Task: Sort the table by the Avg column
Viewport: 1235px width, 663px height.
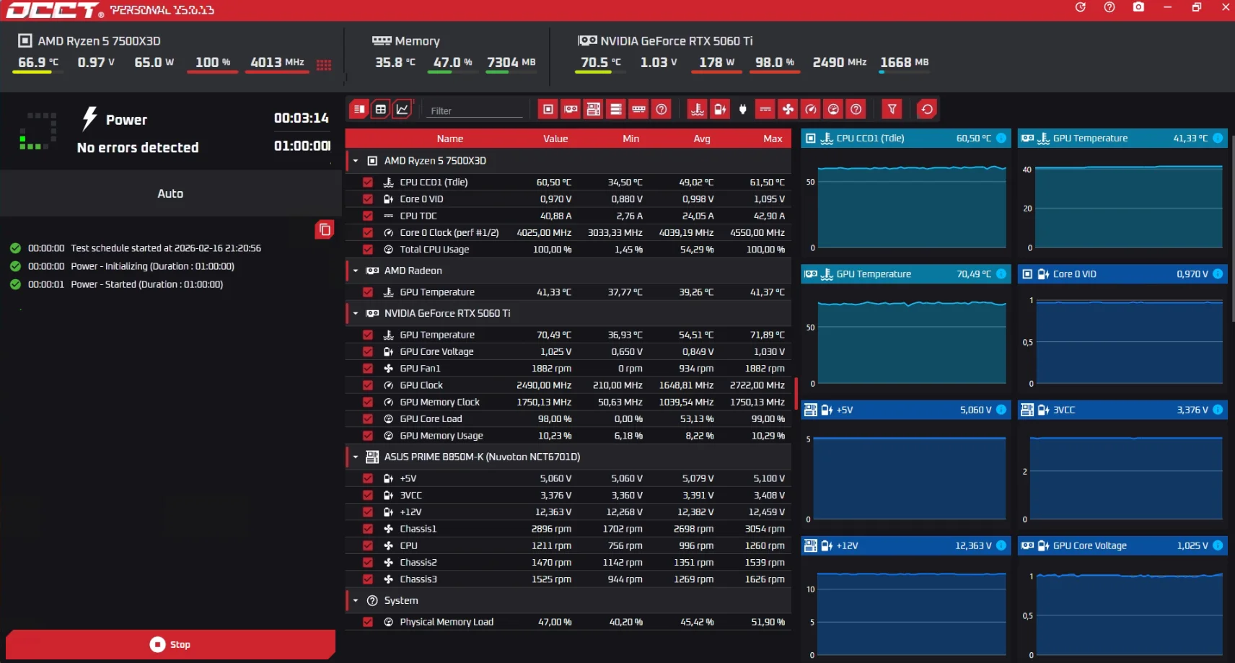Action: [x=702, y=139]
